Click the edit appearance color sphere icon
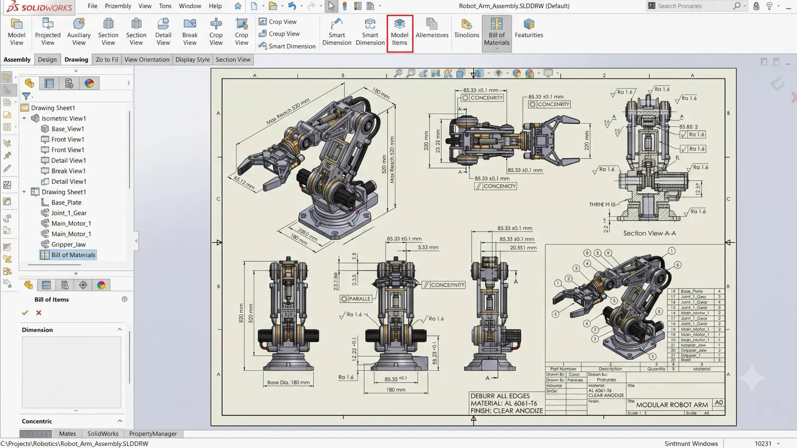Image resolution: width=797 pixels, height=448 pixels. click(517, 73)
